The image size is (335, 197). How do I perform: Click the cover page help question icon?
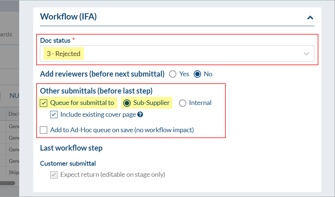pyautogui.click(x=140, y=115)
